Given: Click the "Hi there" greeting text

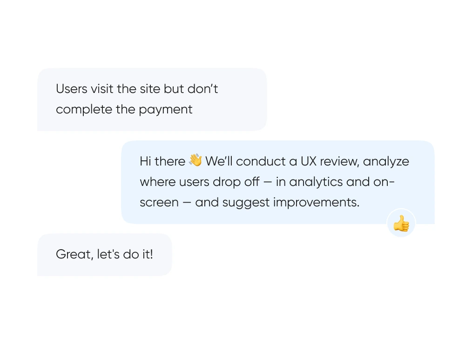Looking at the screenshot, I should [162, 161].
